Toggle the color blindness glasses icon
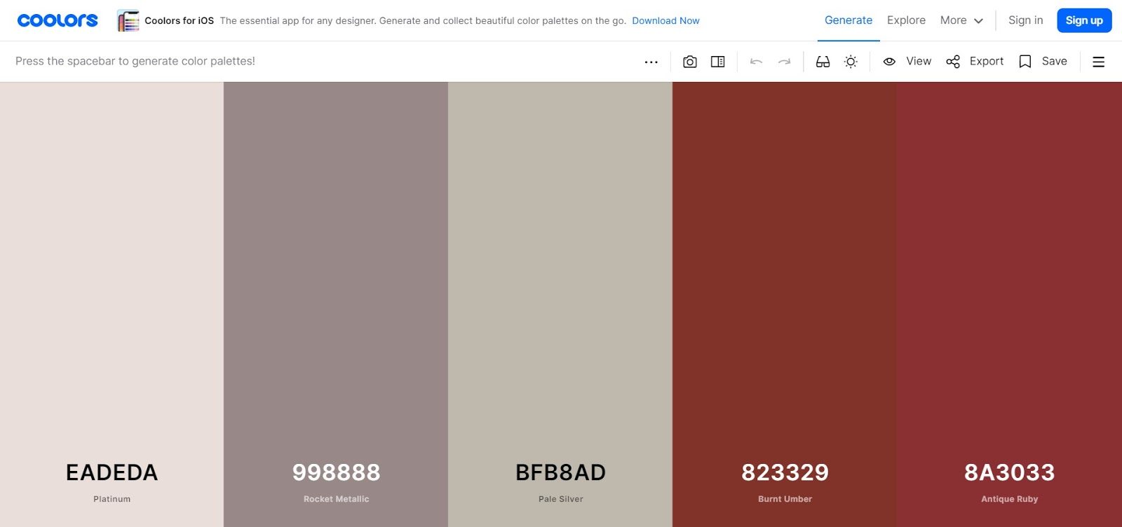Image resolution: width=1122 pixels, height=527 pixels. [823, 62]
